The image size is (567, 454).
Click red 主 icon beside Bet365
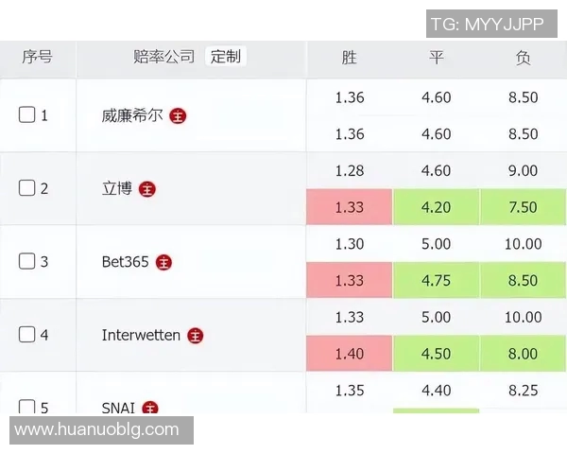coord(164,262)
